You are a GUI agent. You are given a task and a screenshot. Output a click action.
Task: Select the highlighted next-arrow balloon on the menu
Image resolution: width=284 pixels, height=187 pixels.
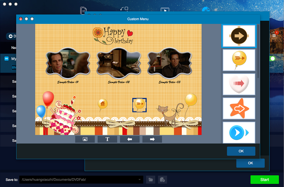click(x=139, y=105)
